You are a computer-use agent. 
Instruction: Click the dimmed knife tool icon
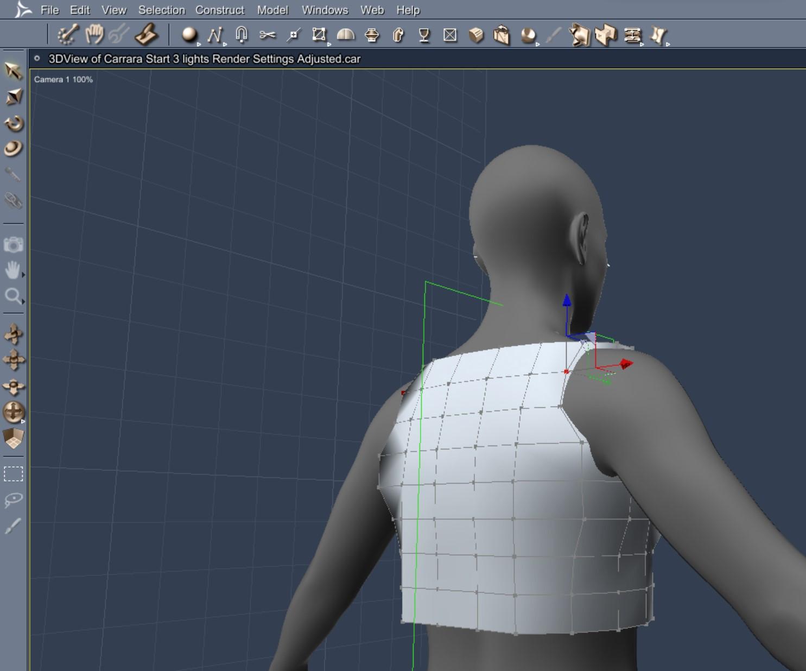pos(553,35)
